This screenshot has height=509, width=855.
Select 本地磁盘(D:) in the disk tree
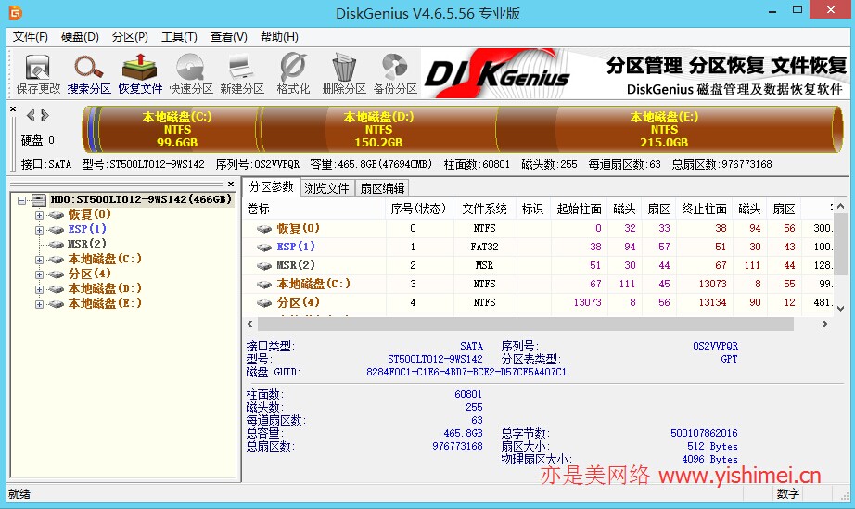point(105,288)
